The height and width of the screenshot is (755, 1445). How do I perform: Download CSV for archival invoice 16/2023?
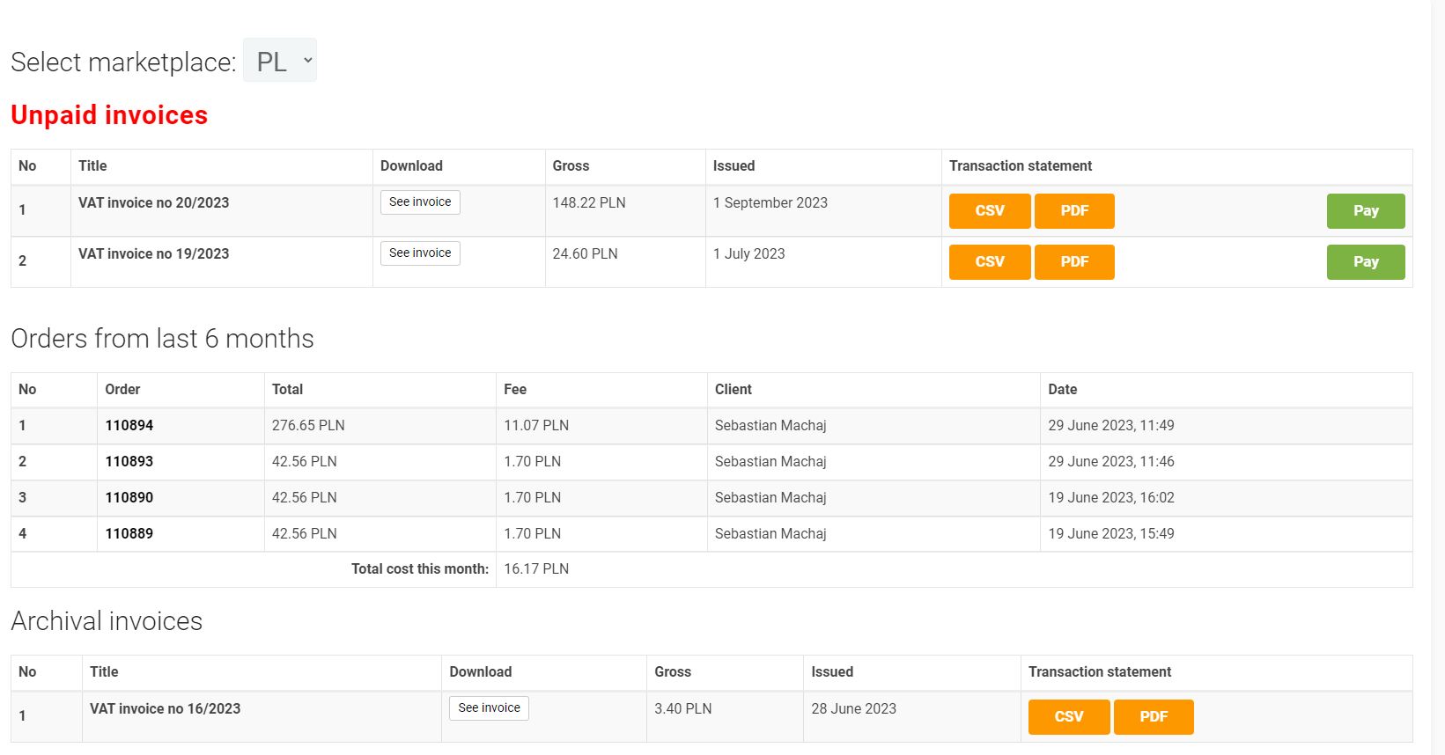point(1068,717)
